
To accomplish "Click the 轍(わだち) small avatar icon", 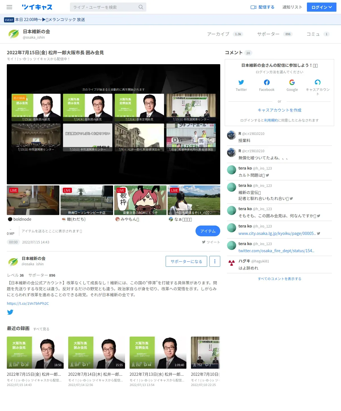I will pos(64,219).
